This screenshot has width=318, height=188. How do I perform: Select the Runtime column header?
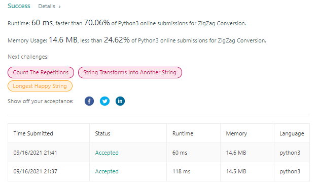(183, 133)
